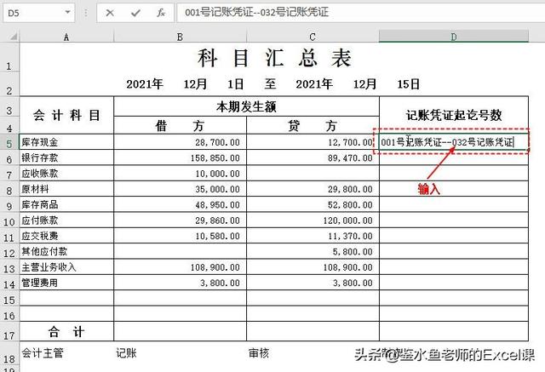Image resolution: width=545 pixels, height=372 pixels.
Task: Select the row 5 header
Action: tap(9, 142)
